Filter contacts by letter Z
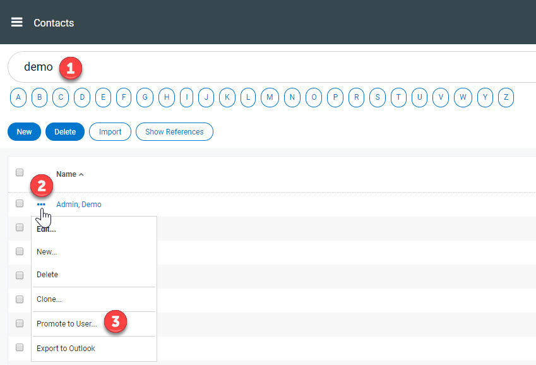 pos(506,97)
